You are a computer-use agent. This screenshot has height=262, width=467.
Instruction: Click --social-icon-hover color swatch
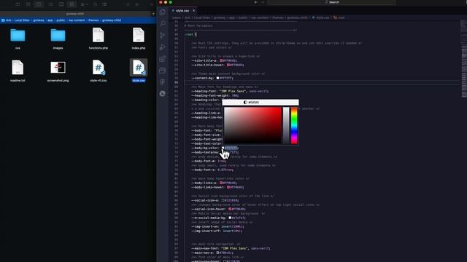[x=230, y=209]
